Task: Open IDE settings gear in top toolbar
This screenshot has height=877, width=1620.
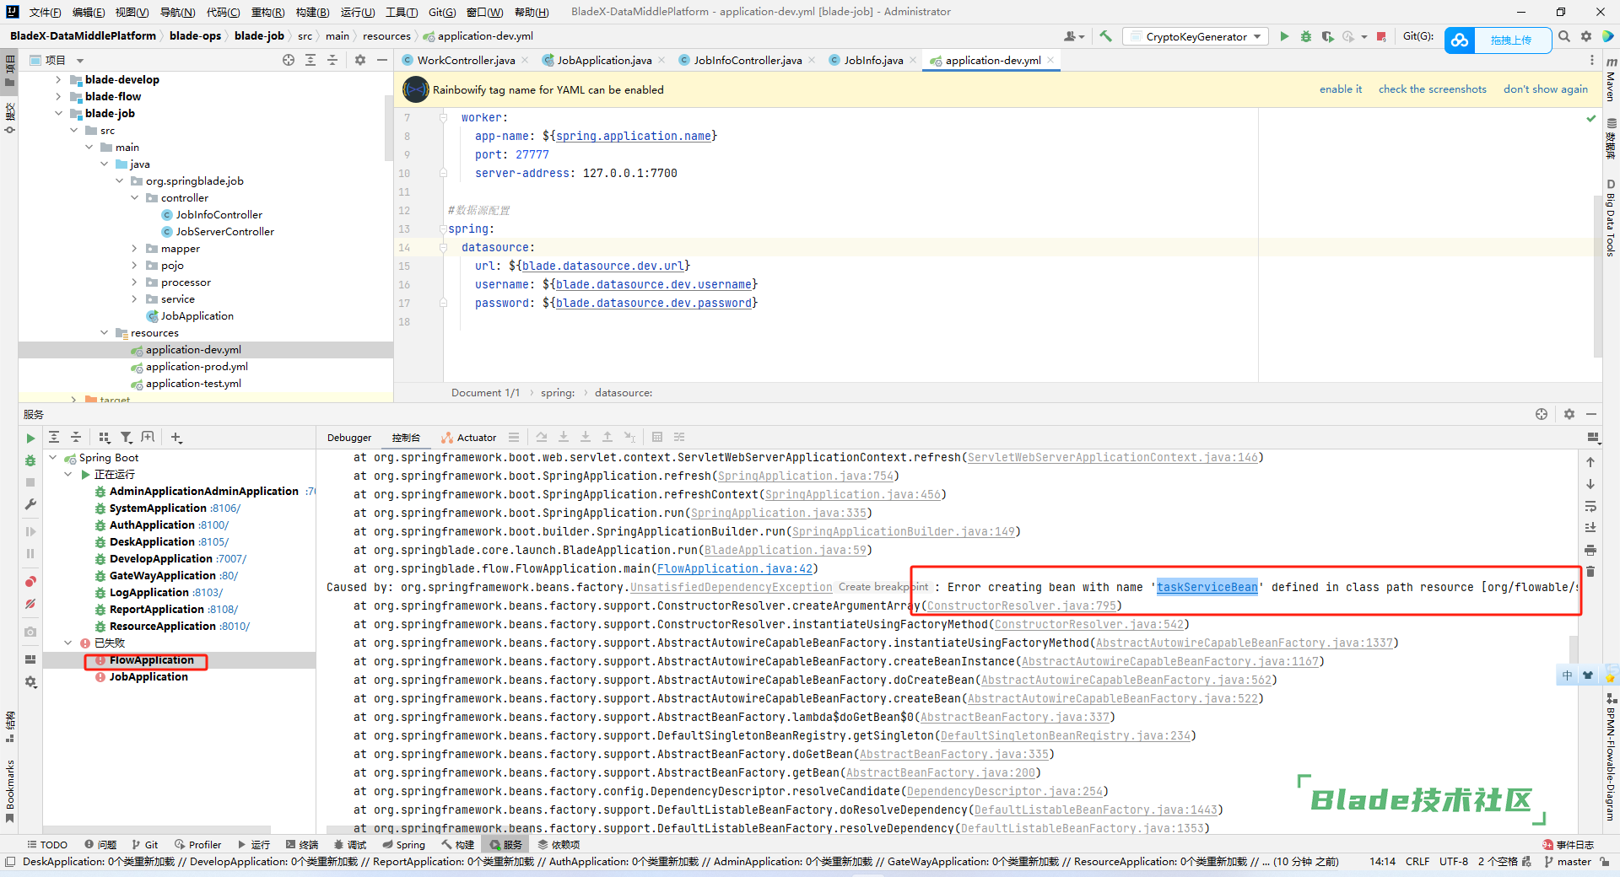Action: pos(1586,36)
